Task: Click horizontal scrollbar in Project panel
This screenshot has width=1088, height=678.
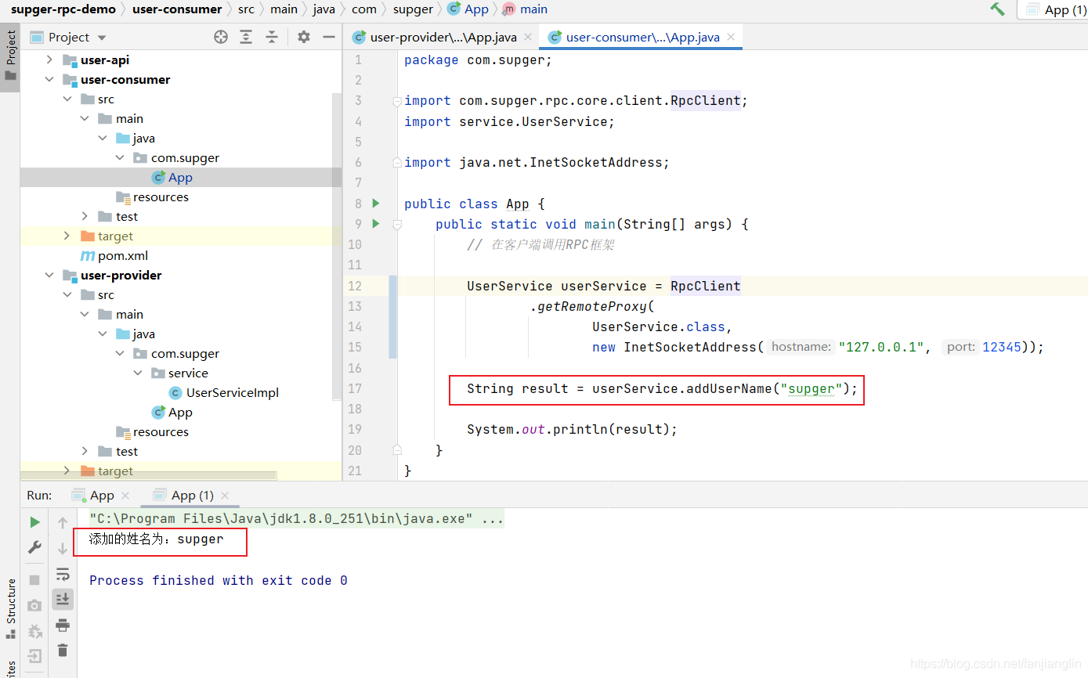Action: coord(149,475)
